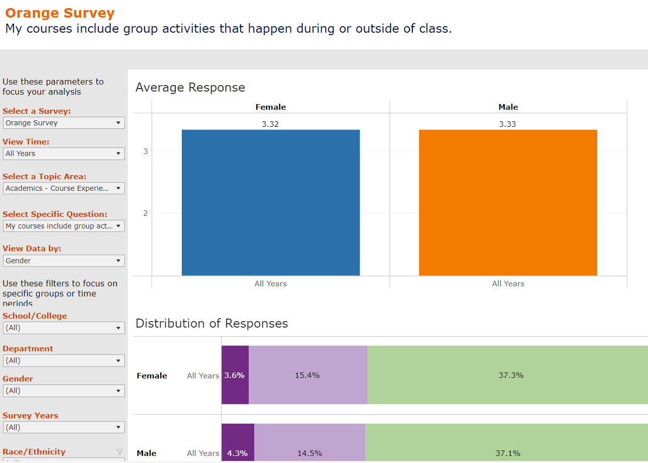Click the Male 4.3% dark purple segment
Image resolution: width=648 pixels, height=463 pixels.
[237, 443]
